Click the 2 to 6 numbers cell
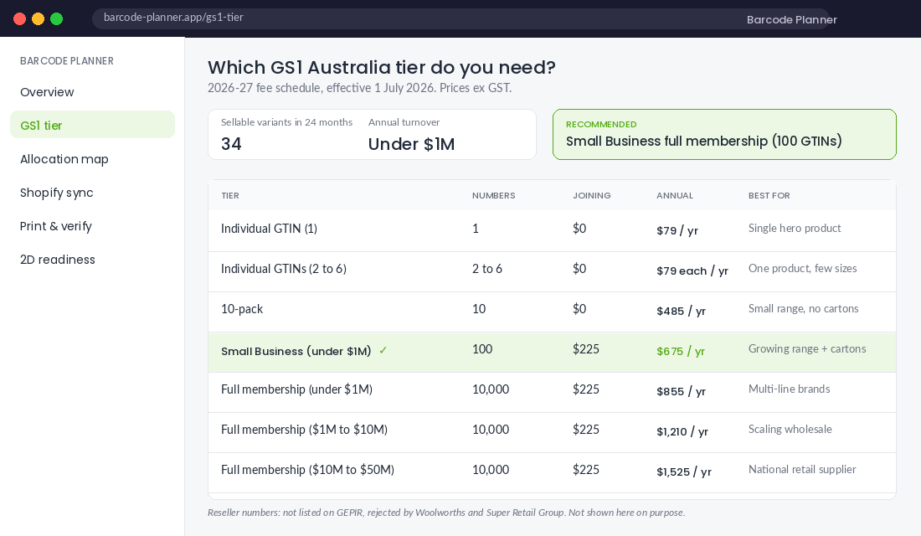921x536 pixels. pos(487,269)
